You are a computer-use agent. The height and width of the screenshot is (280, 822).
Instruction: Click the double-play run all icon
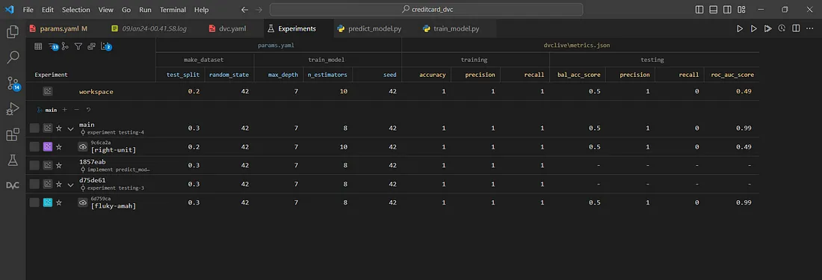pyautogui.click(x=767, y=28)
